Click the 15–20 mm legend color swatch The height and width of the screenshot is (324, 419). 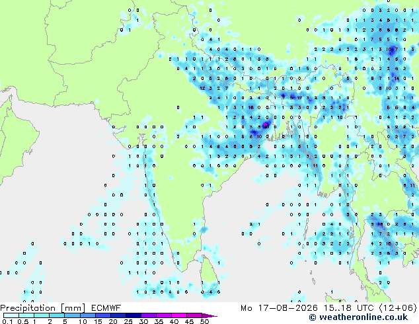(102, 315)
